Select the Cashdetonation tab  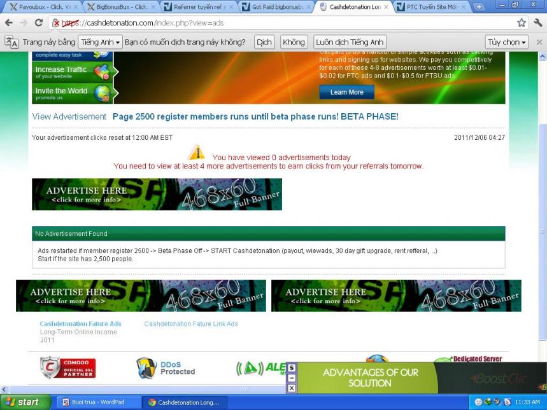click(355, 6)
